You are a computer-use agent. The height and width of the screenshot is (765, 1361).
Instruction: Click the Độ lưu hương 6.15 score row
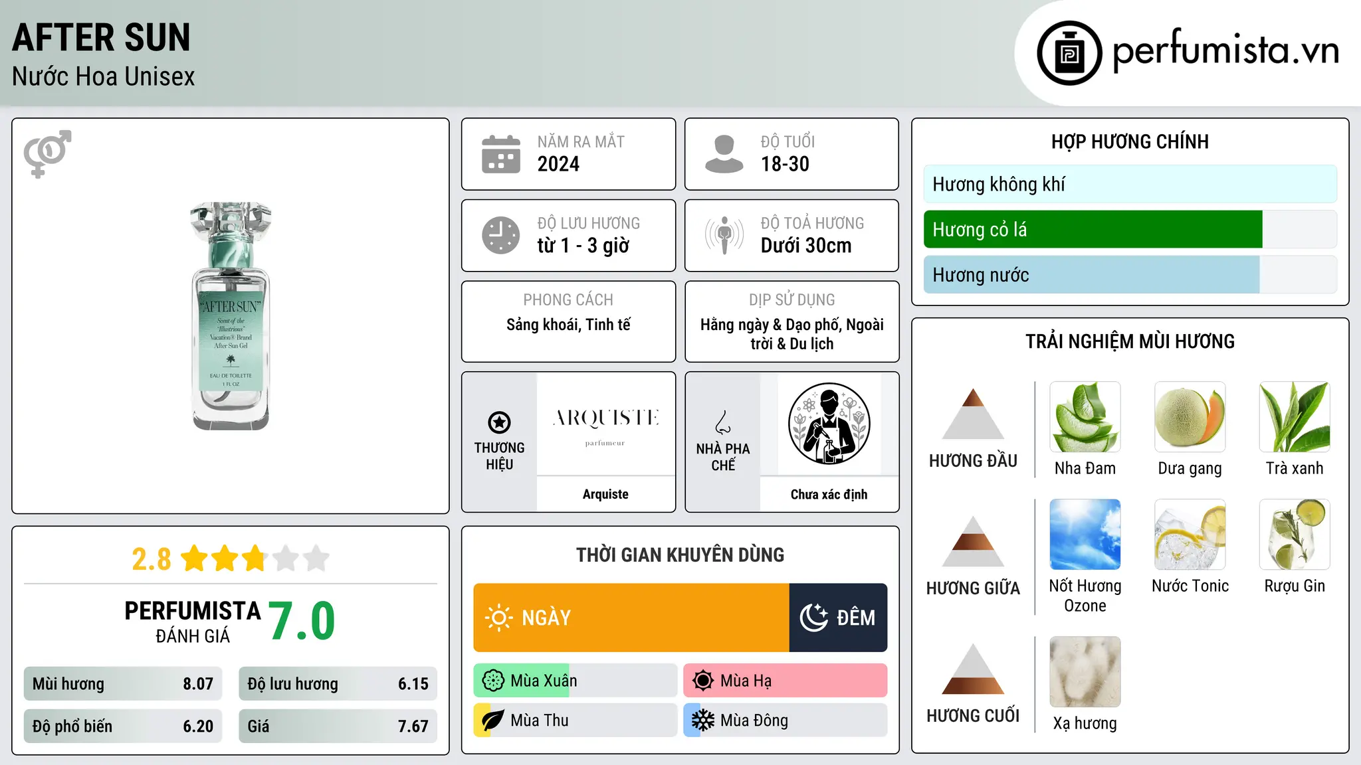pos(338,684)
